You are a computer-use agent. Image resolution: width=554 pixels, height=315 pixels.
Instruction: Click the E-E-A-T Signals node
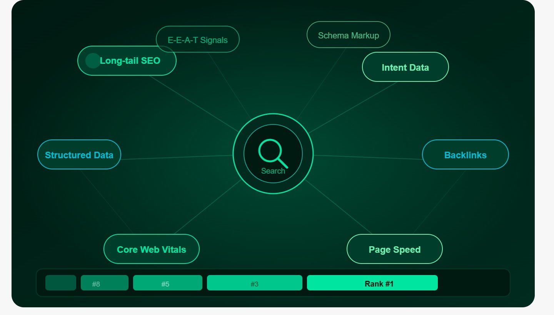pos(198,39)
